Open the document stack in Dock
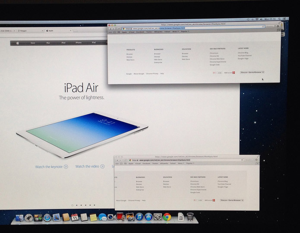300x233 pixels. (x=180, y=217)
